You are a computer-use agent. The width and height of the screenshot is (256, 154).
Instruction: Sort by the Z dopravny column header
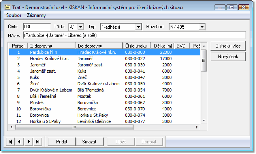pos(52,46)
